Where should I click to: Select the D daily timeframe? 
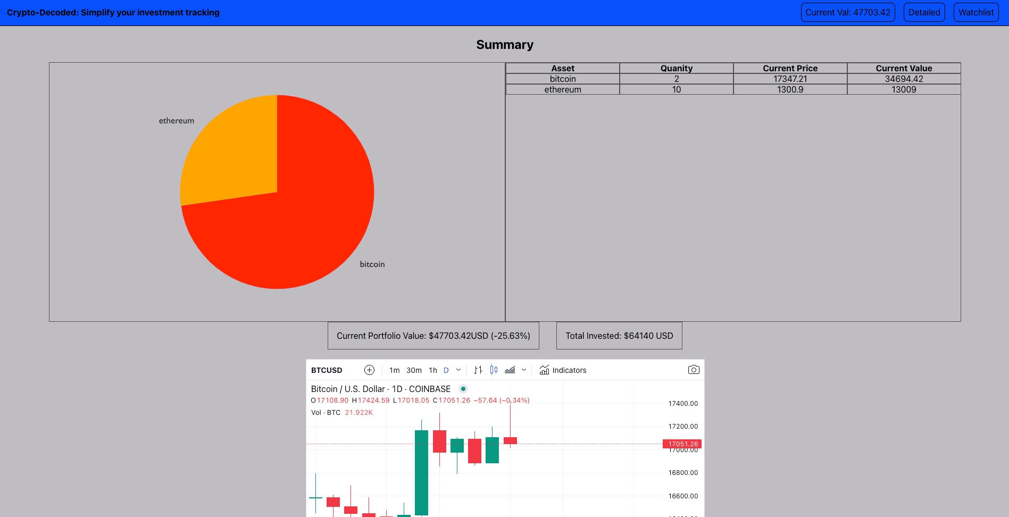(446, 370)
